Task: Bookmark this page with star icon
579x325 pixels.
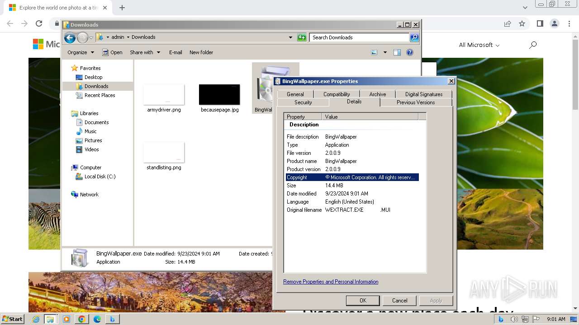Action: tap(522, 23)
